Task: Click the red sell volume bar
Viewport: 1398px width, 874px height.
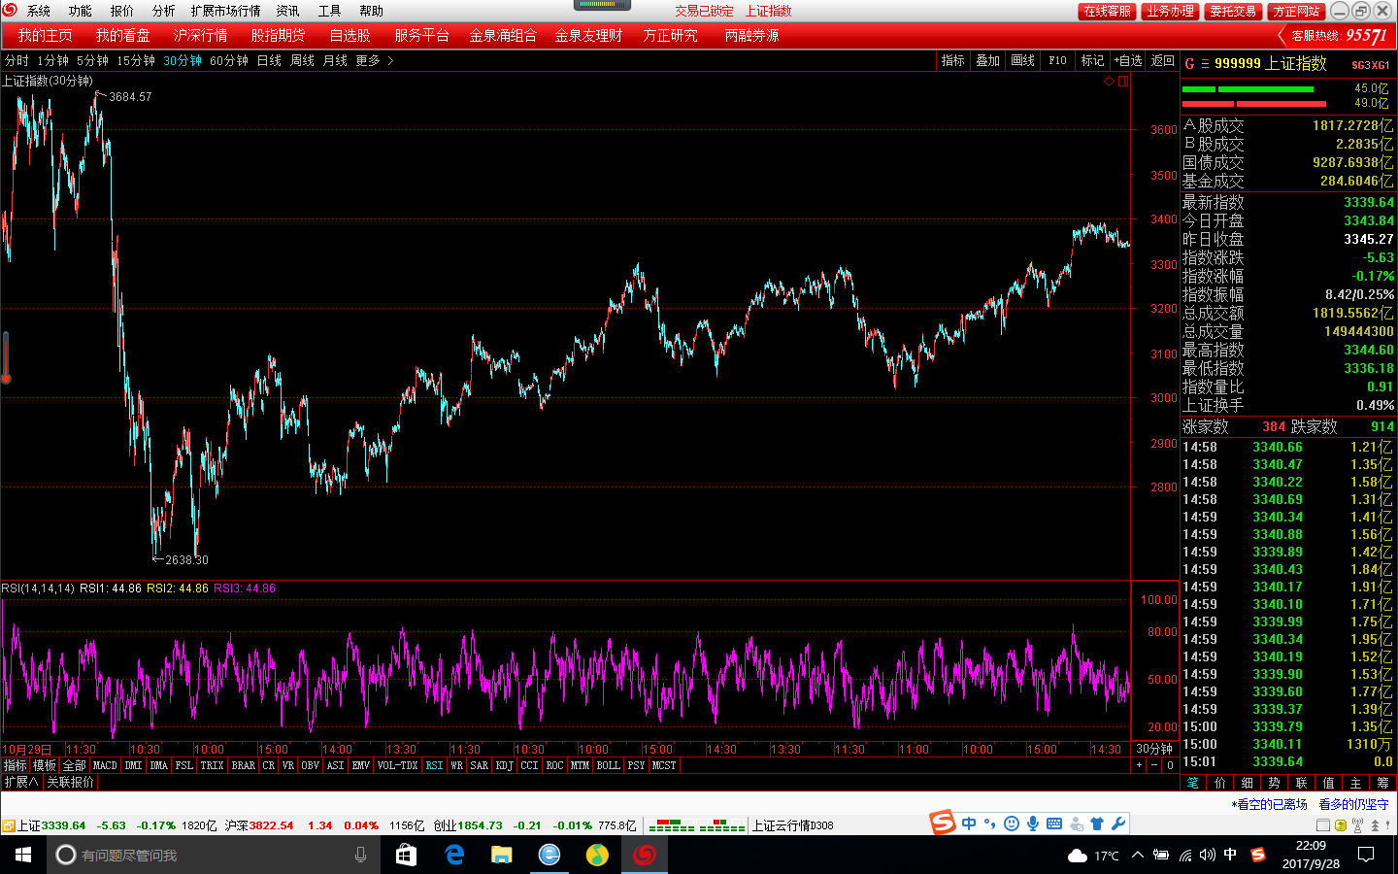Action: click(1253, 103)
